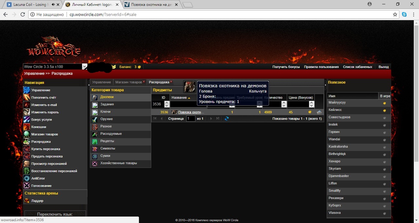The height and width of the screenshot is (223, 419).
Task: Select the Оружие category
Action: click(106, 119)
